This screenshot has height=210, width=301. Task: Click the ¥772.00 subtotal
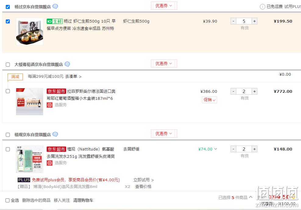point(283,92)
